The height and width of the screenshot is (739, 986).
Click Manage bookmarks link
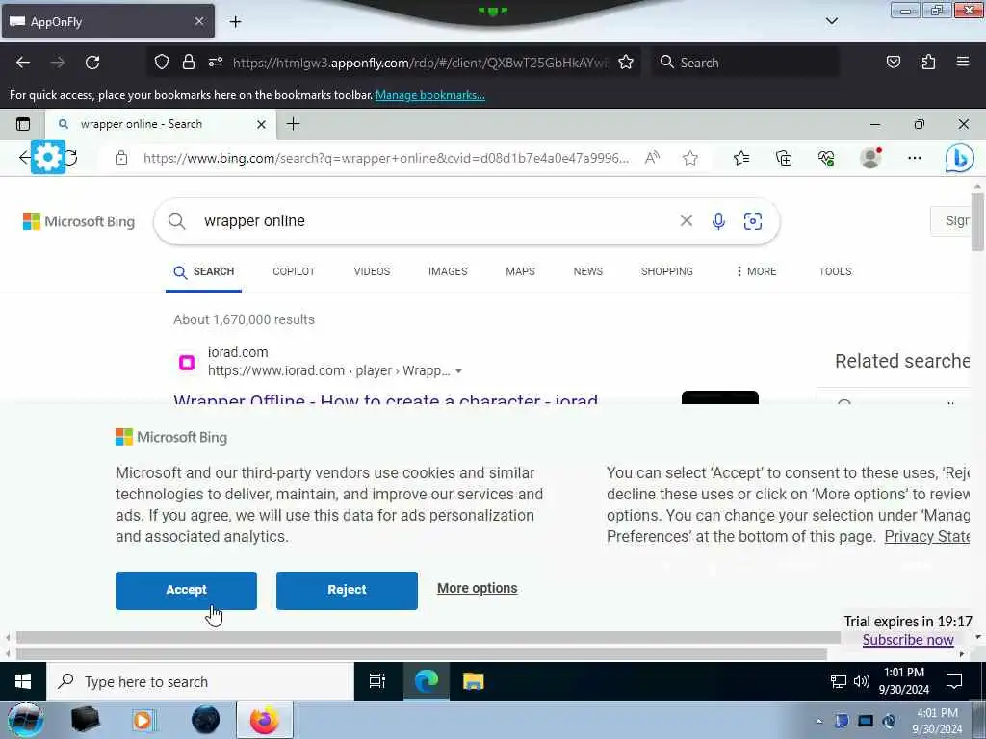click(430, 95)
